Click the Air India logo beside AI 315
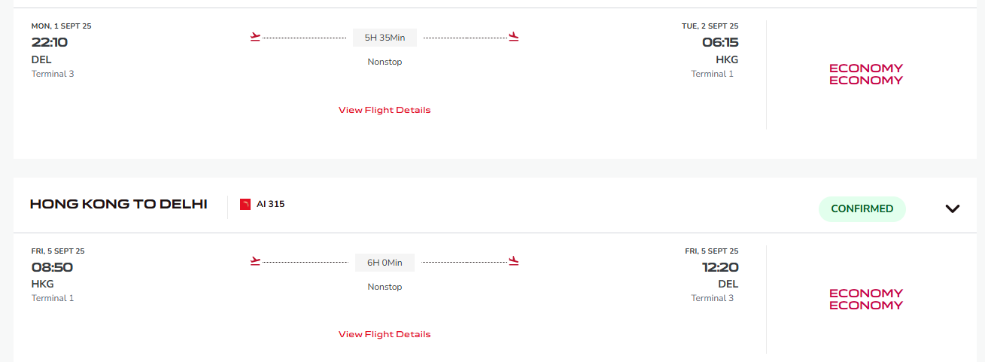The height and width of the screenshot is (362, 985). (245, 204)
